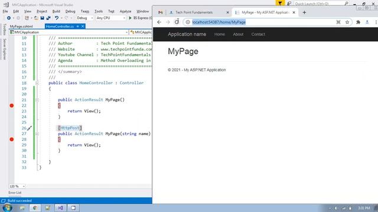Close the HomeController.cs tab

(x=83, y=26)
